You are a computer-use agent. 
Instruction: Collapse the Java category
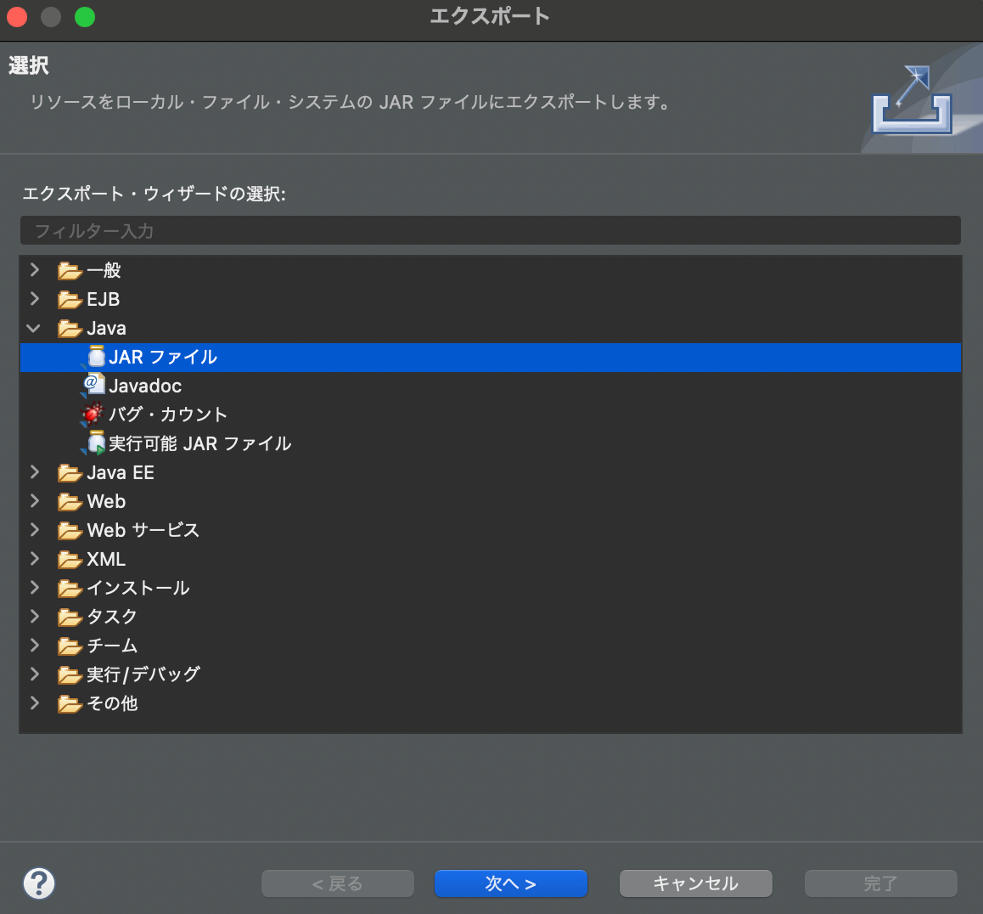click(x=34, y=328)
